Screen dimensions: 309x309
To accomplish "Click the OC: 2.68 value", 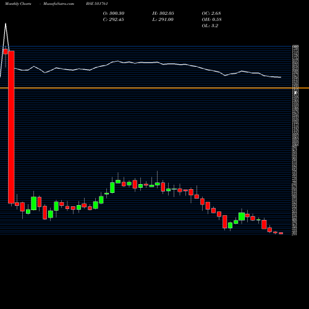I will [211, 14].
